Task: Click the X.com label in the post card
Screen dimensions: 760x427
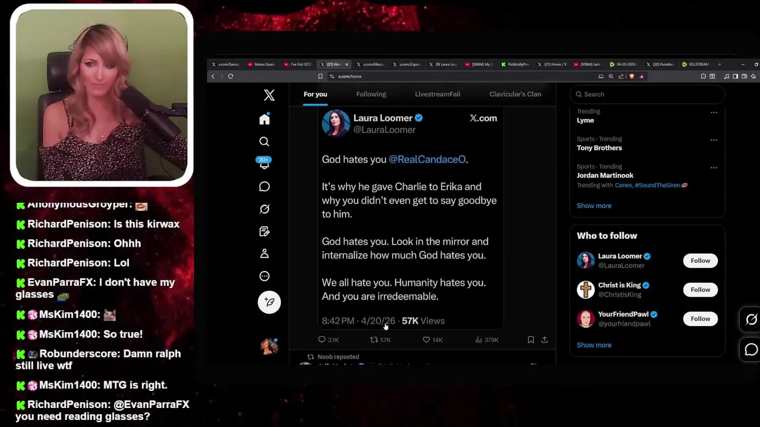Action: tap(483, 118)
